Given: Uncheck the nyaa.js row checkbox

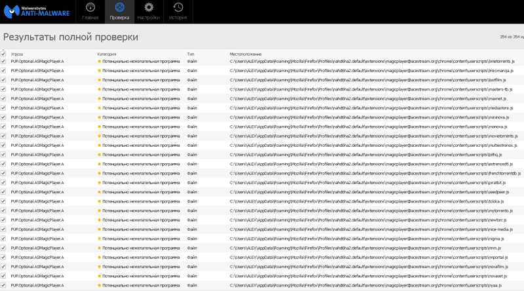Looking at the screenshot, I should 3,285.
